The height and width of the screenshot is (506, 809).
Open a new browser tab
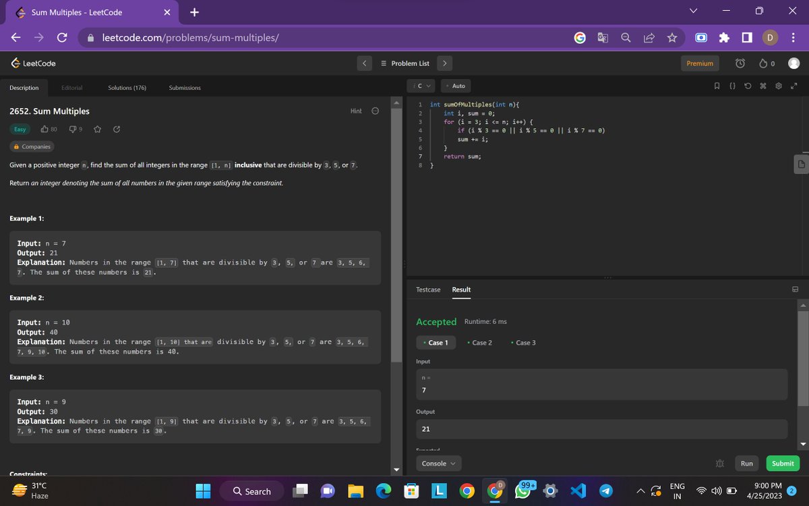[x=193, y=12]
